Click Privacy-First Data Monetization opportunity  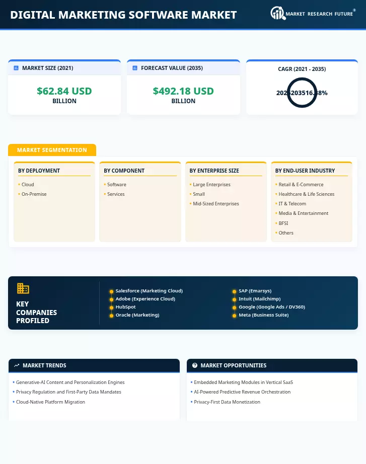coord(227,402)
